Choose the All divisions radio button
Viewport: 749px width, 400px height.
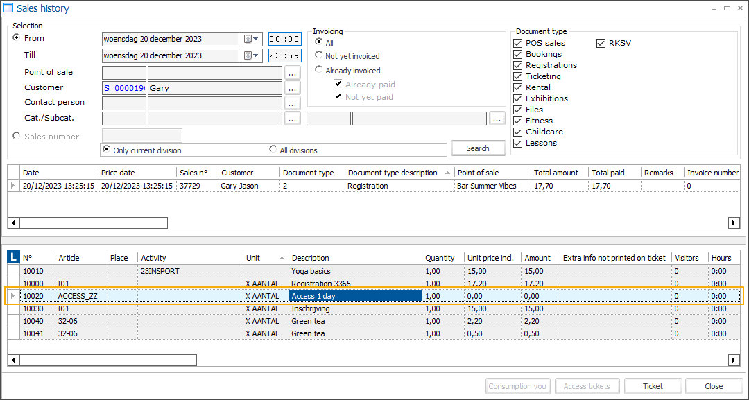[273, 150]
